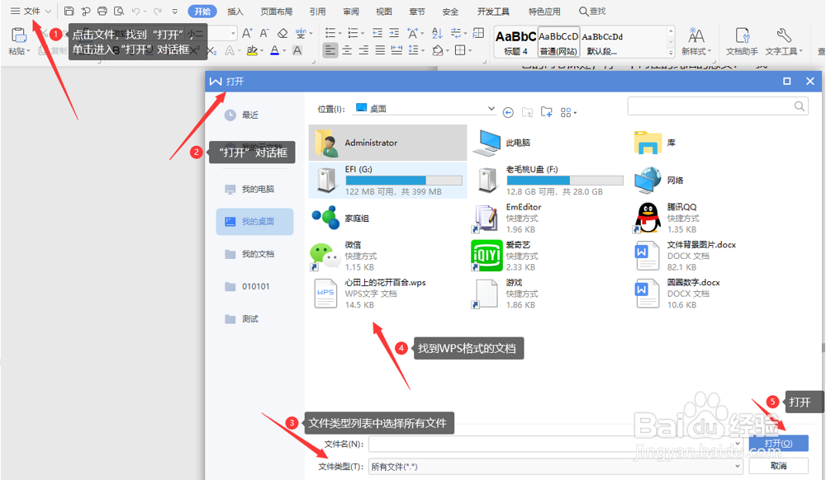The width and height of the screenshot is (826, 480).
Task: Open the 页面布局 ribbon tab
Action: 276,12
